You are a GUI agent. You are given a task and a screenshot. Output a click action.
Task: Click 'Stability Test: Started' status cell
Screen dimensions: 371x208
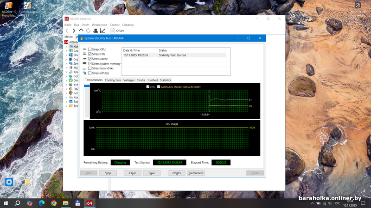pos(172,55)
